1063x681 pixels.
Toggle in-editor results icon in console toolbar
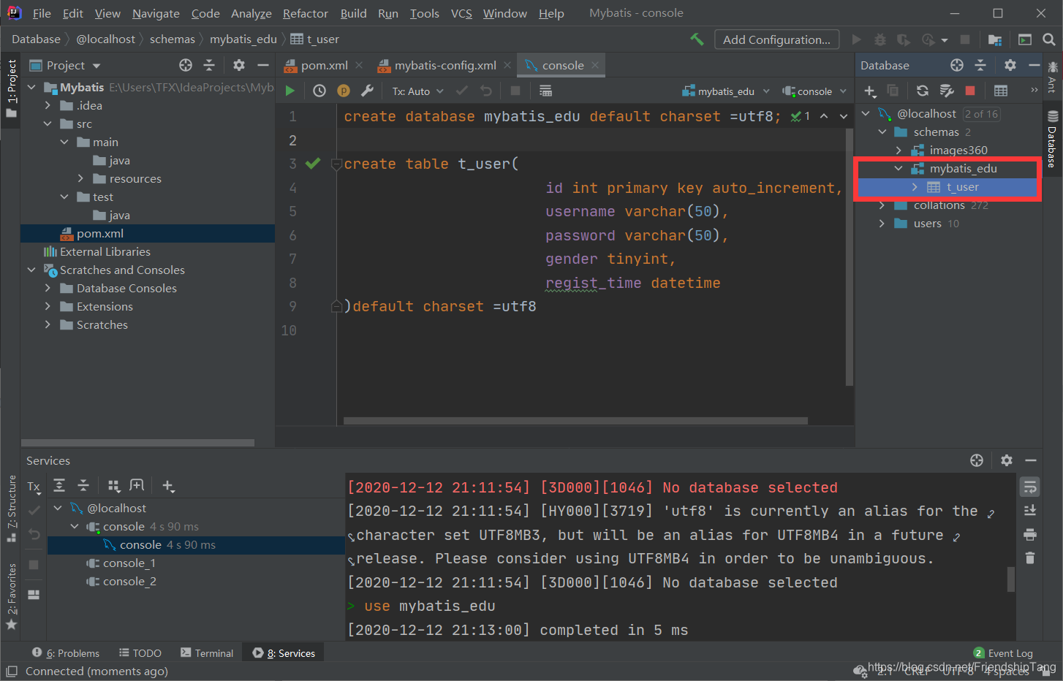(545, 91)
